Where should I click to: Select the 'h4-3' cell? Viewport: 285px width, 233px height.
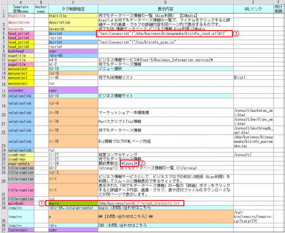73,60
